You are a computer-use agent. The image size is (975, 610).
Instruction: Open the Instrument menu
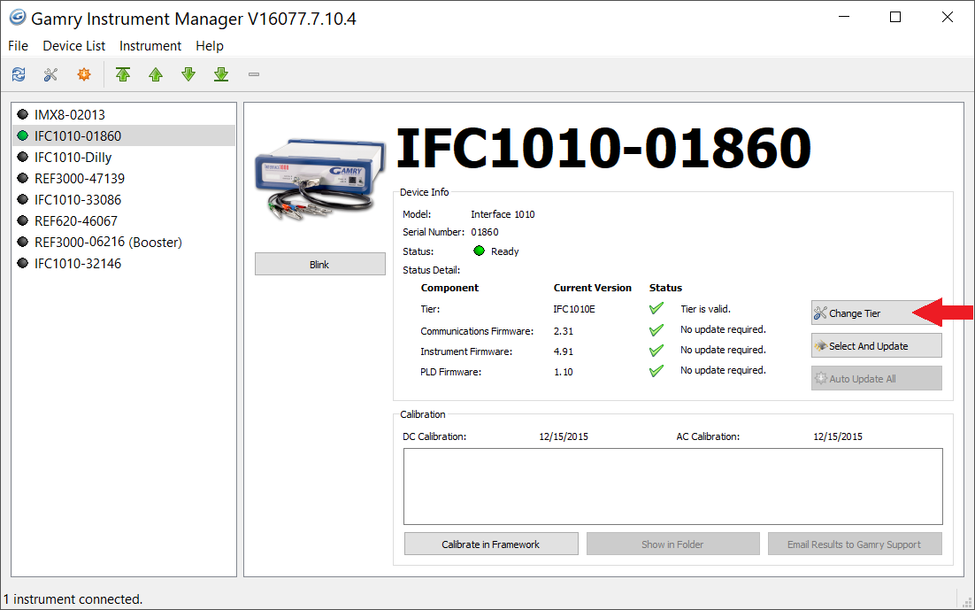click(x=150, y=46)
